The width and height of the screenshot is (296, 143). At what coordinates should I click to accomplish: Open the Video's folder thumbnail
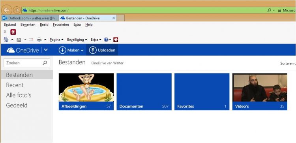tap(260, 92)
